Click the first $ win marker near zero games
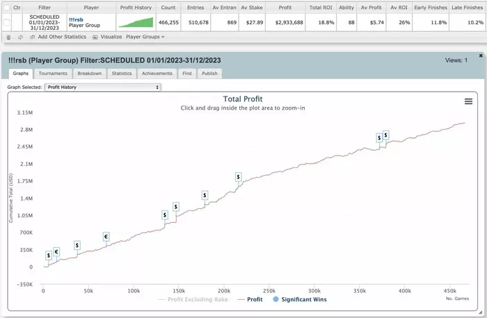 point(49,256)
